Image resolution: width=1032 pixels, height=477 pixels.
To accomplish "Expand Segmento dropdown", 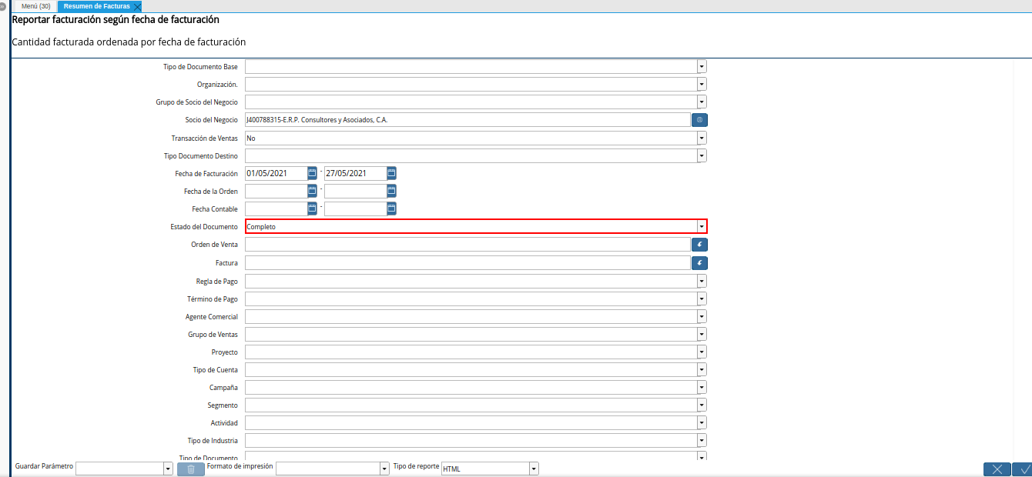I will click(702, 405).
